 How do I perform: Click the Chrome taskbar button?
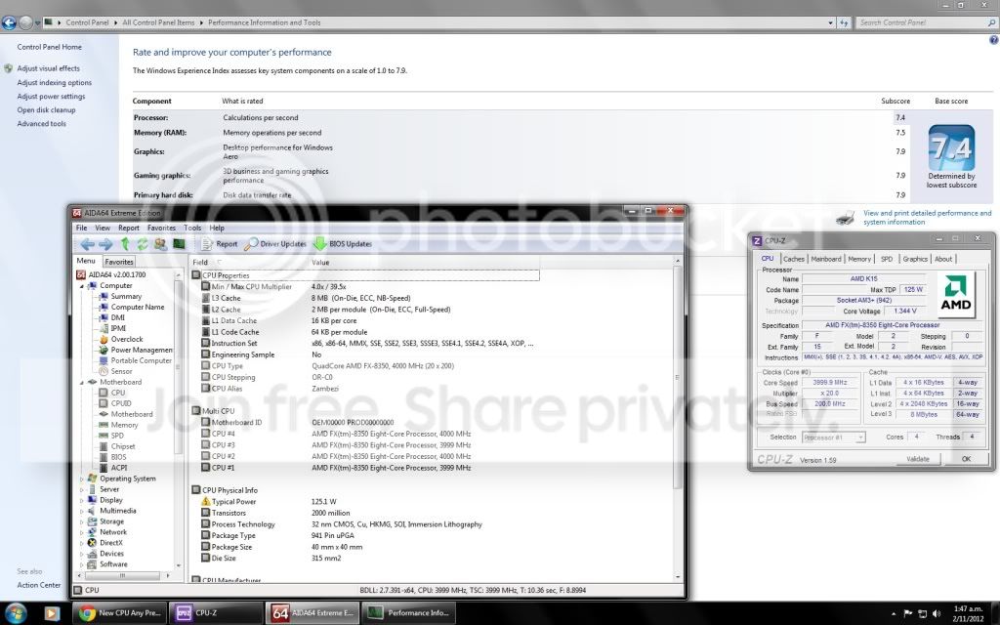pos(119,613)
